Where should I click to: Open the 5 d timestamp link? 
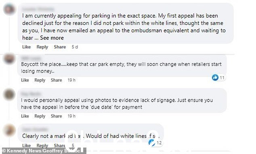(75, 47)
